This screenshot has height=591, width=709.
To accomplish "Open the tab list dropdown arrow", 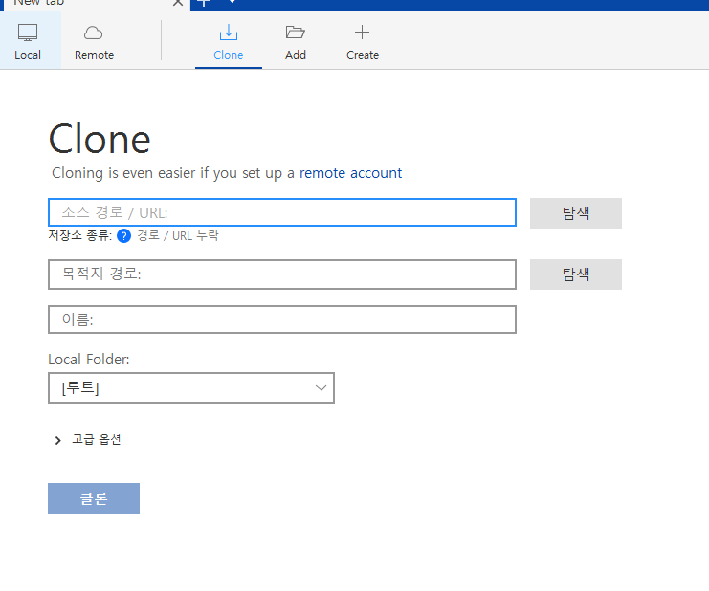I will [x=232, y=2].
